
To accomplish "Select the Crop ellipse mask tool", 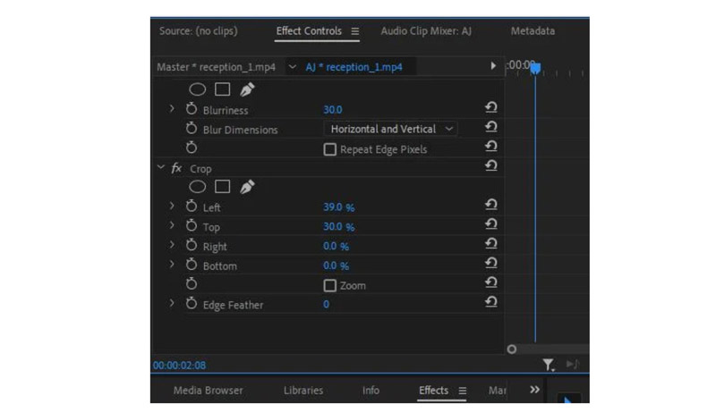I will coord(198,187).
